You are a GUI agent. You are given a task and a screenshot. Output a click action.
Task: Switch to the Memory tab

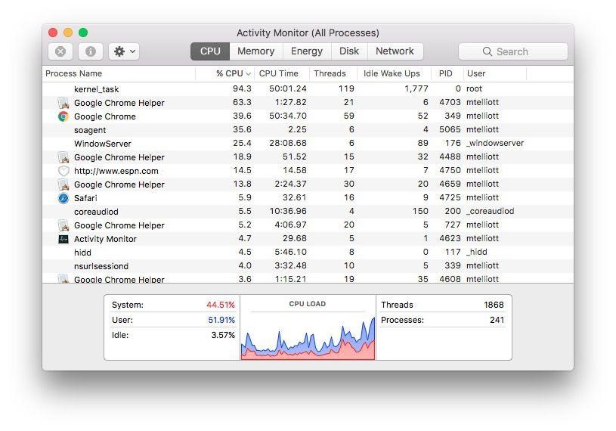pos(255,51)
